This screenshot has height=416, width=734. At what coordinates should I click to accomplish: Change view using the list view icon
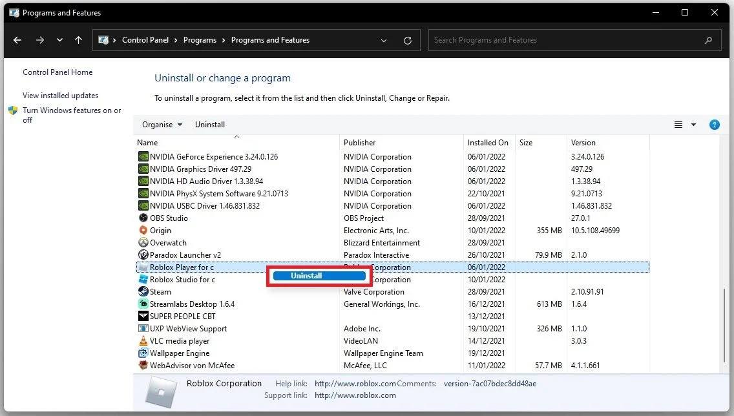point(678,125)
